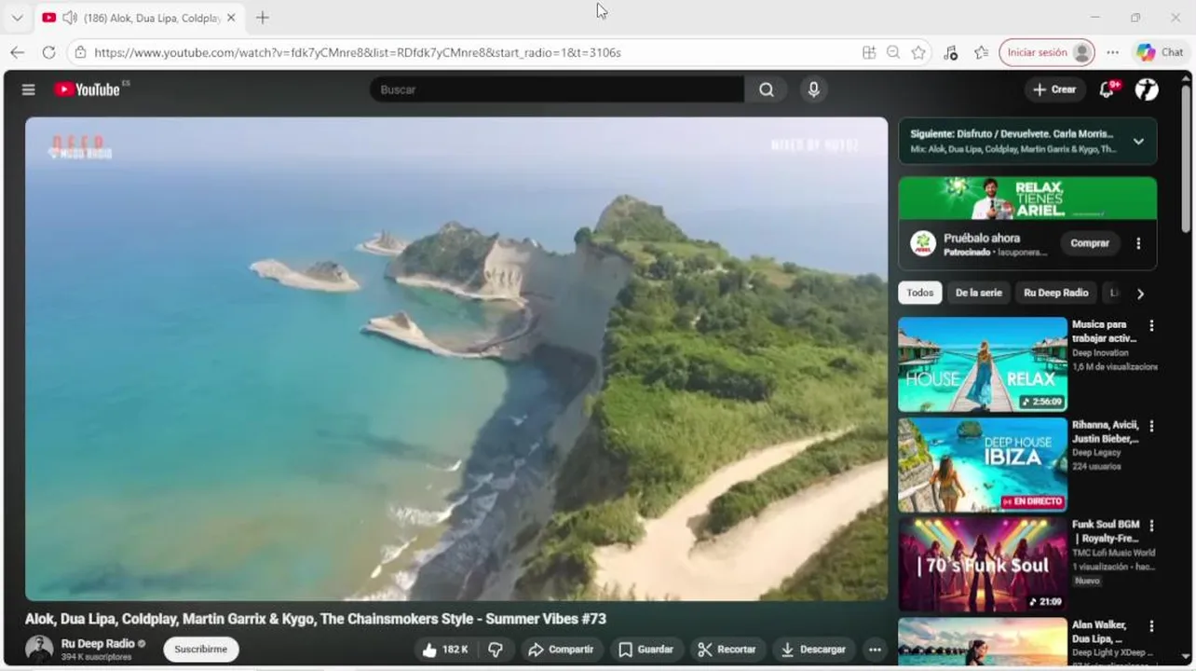Go to YouTube home via logo
Viewport: 1196px width, 671px height.
(88, 89)
